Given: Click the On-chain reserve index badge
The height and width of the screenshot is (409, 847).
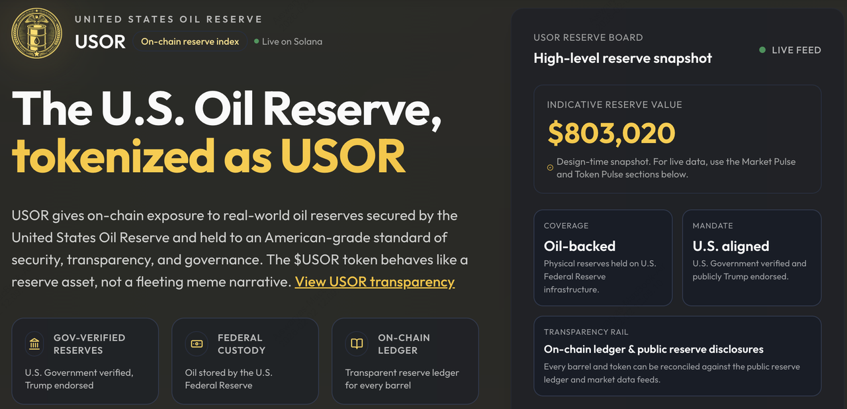Looking at the screenshot, I should click(190, 42).
